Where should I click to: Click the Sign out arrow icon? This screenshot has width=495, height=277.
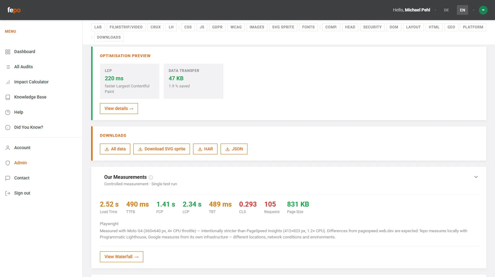[x=8, y=193]
